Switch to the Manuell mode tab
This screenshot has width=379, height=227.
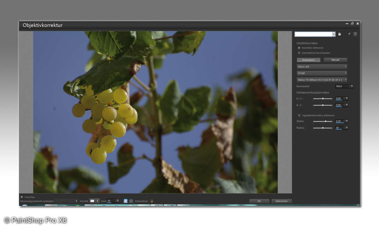[x=335, y=60]
